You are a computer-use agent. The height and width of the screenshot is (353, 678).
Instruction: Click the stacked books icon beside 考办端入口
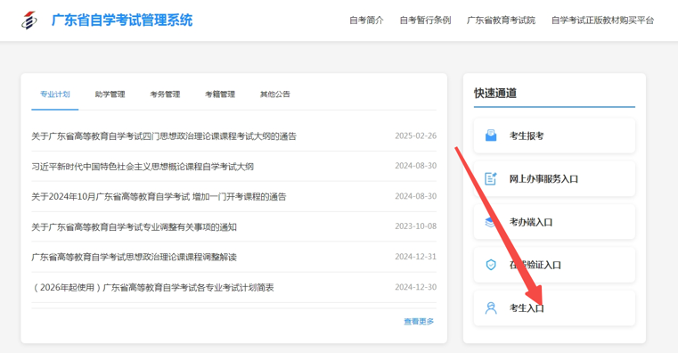pos(490,222)
